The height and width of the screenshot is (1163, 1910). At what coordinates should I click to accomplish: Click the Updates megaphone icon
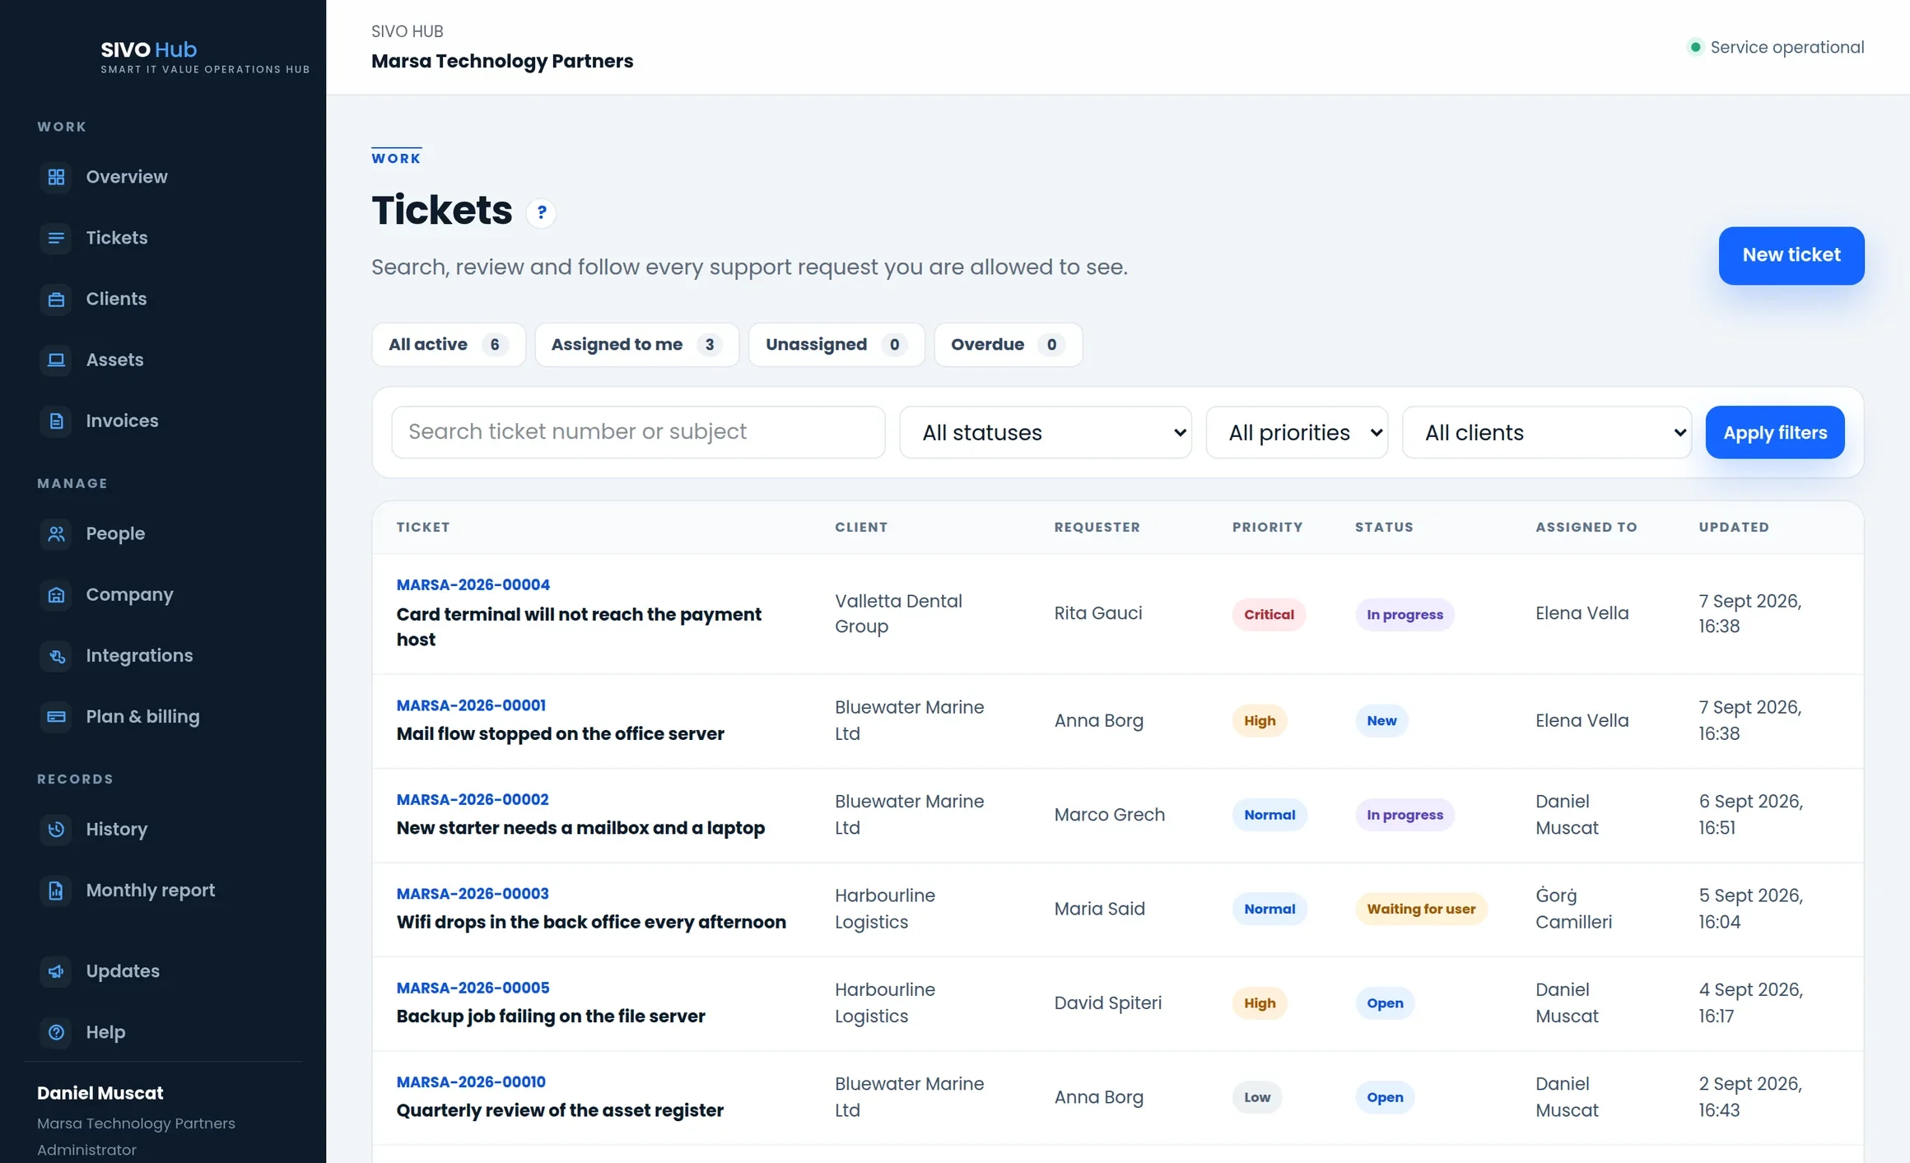pos(56,971)
